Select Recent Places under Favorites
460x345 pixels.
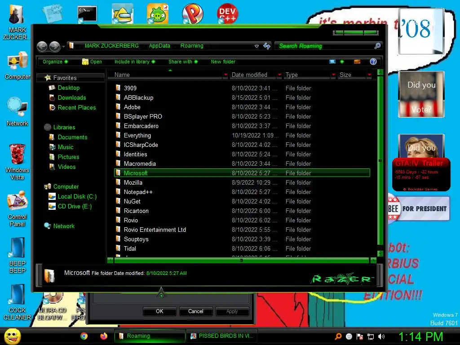tap(76, 108)
